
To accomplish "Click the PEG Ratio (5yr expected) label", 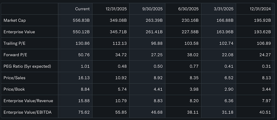I will point(27,66).
